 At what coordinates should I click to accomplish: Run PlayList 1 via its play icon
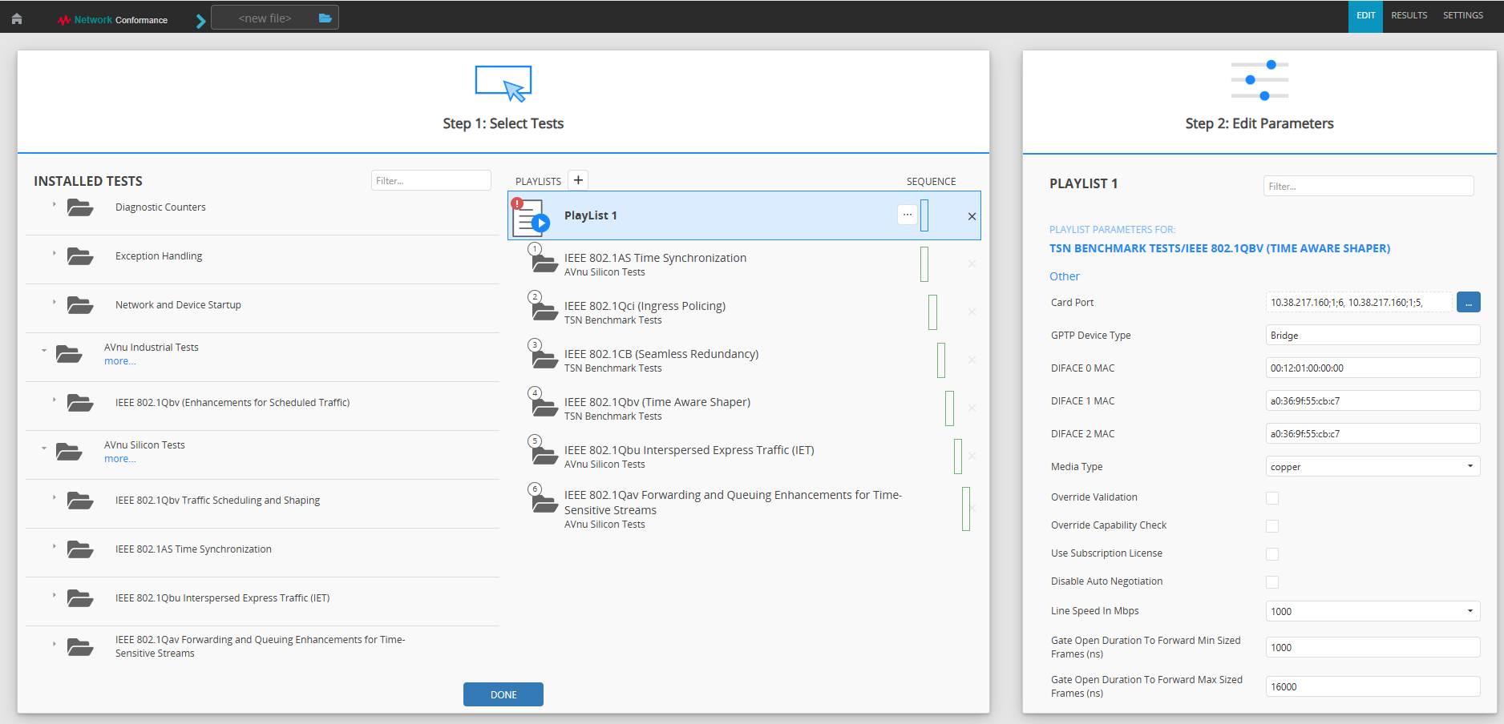[x=541, y=223]
